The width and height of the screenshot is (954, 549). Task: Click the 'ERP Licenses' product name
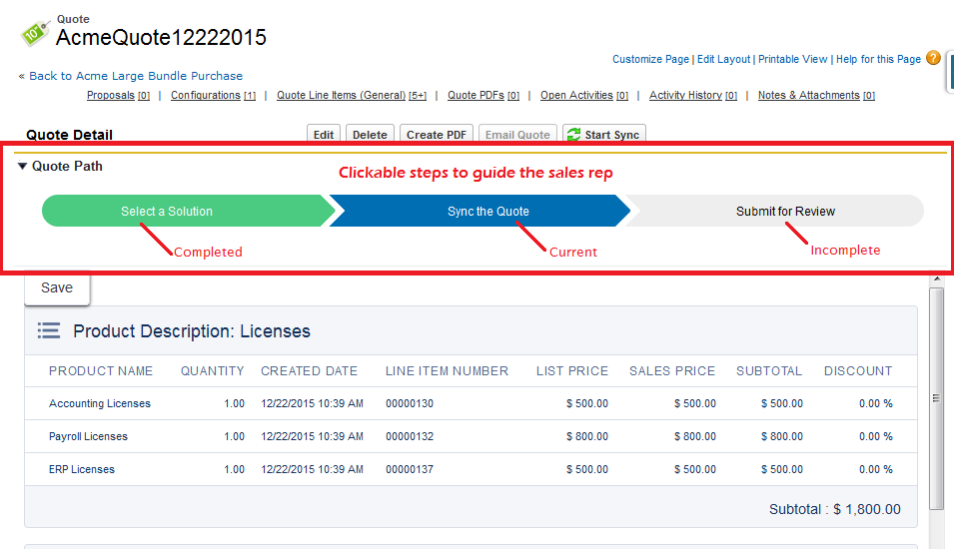pos(82,469)
